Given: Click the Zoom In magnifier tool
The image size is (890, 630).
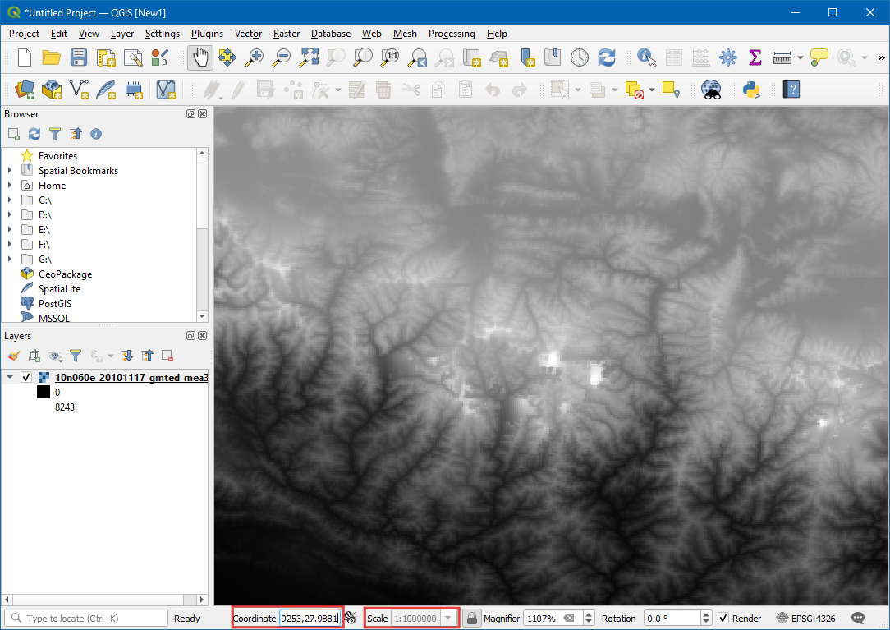Looking at the screenshot, I should click(255, 57).
